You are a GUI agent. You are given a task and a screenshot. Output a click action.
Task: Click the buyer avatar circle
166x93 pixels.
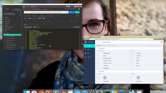pyautogui.click(x=105, y=78)
